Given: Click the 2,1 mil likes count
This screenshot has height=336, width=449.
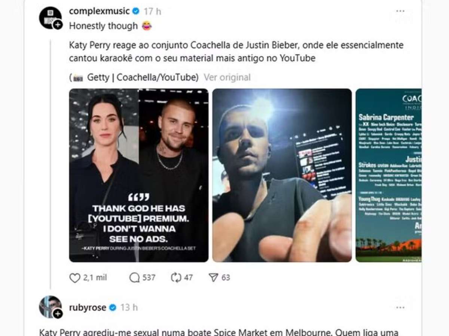Looking at the screenshot, I should 95,278.
